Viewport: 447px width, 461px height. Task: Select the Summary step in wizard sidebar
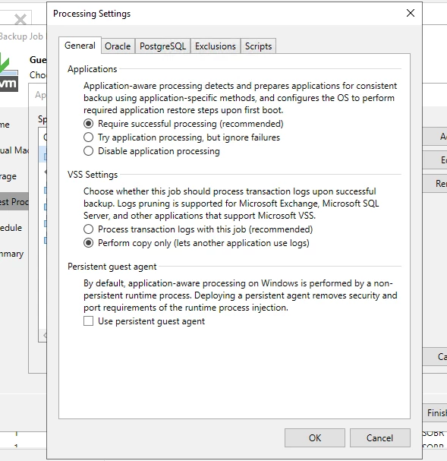[x=11, y=254]
